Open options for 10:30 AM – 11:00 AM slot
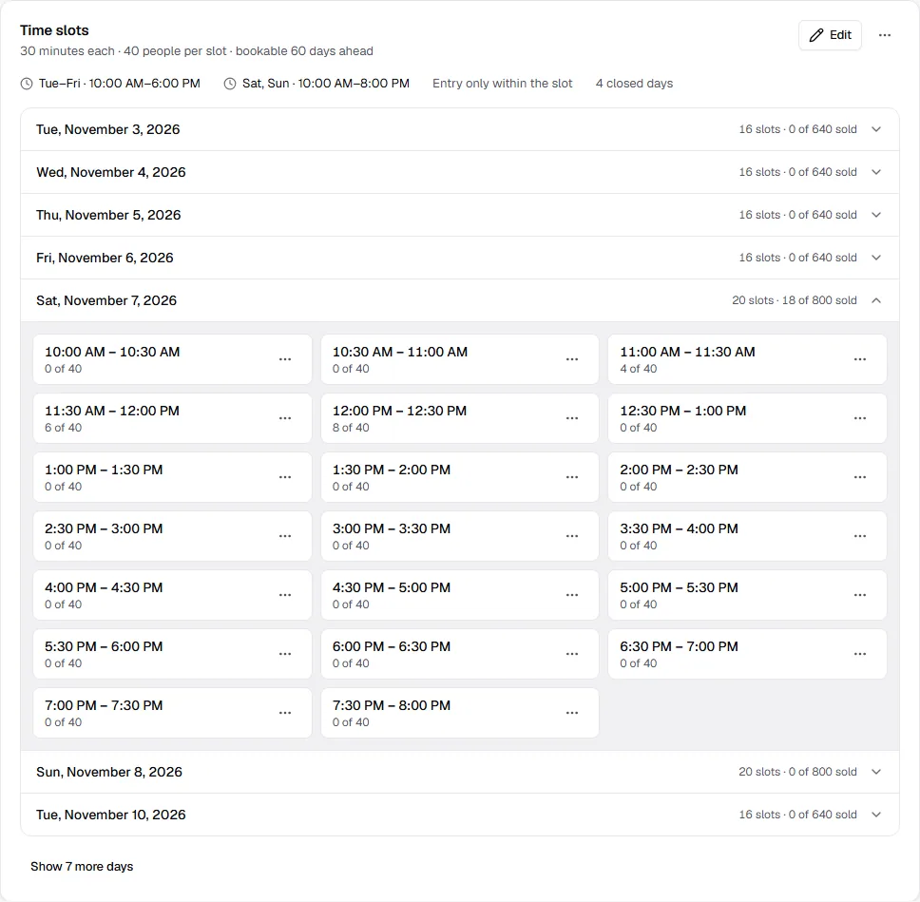This screenshot has height=902, width=920. pos(572,359)
